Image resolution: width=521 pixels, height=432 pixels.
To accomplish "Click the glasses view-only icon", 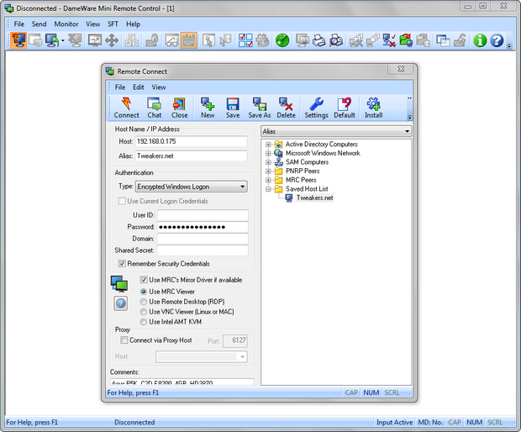I will tap(172, 40).
